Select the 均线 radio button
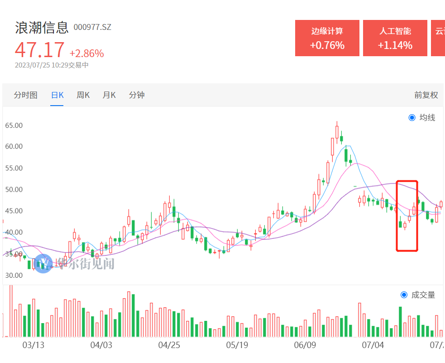The image size is (445, 363). [x=412, y=117]
